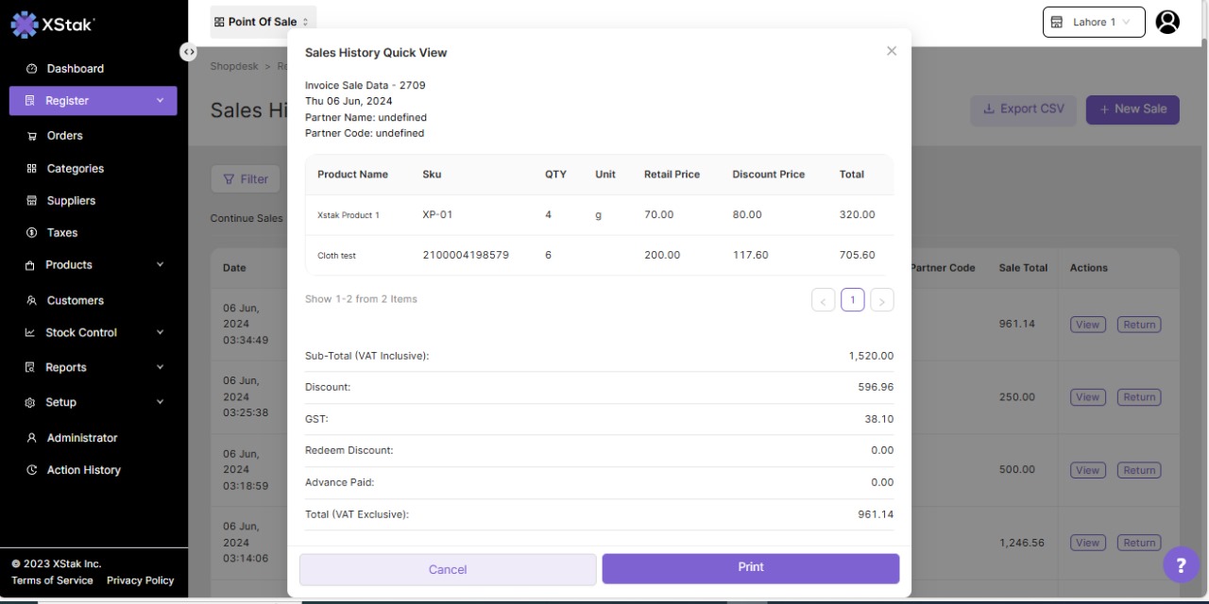Viewport: 1209px width, 604px height.
Task: Close the Sales History Quick View dialog
Action: [891, 51]
